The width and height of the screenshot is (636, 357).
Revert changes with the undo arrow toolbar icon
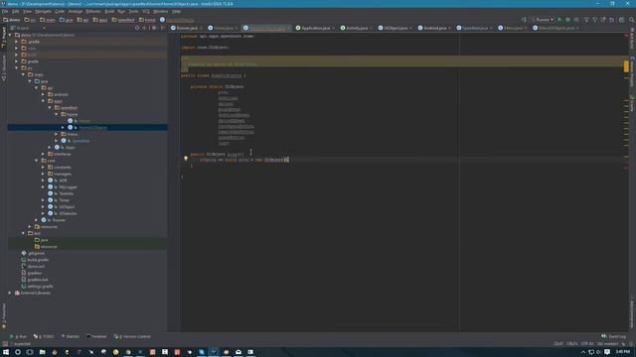pos(612,20)
